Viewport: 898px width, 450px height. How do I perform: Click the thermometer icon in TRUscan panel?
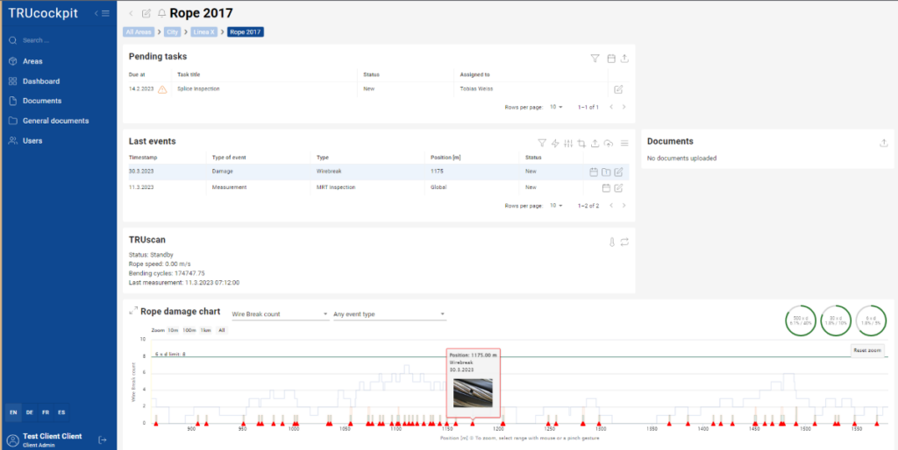pyautogui.click(x=610, y=241)
